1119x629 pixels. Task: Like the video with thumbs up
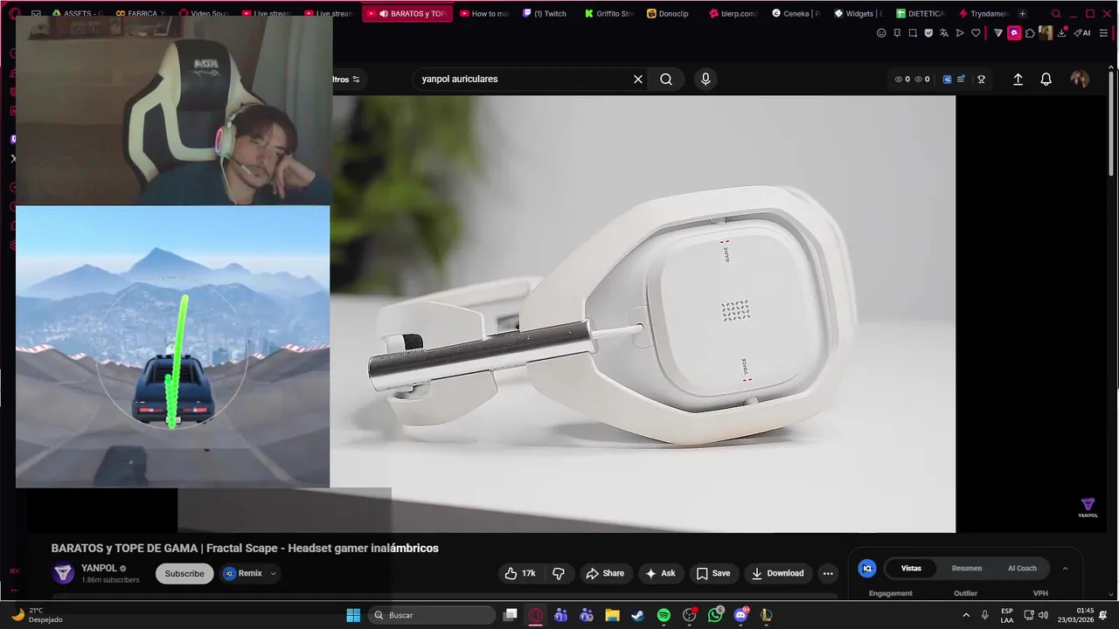tap(519, 573)
